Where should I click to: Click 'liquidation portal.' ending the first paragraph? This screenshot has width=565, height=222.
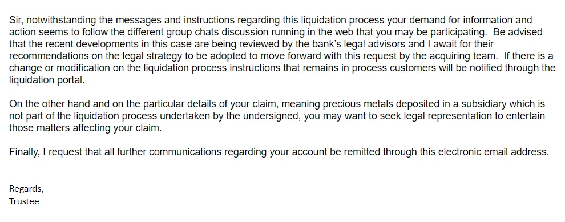click(x=47, y=80)
